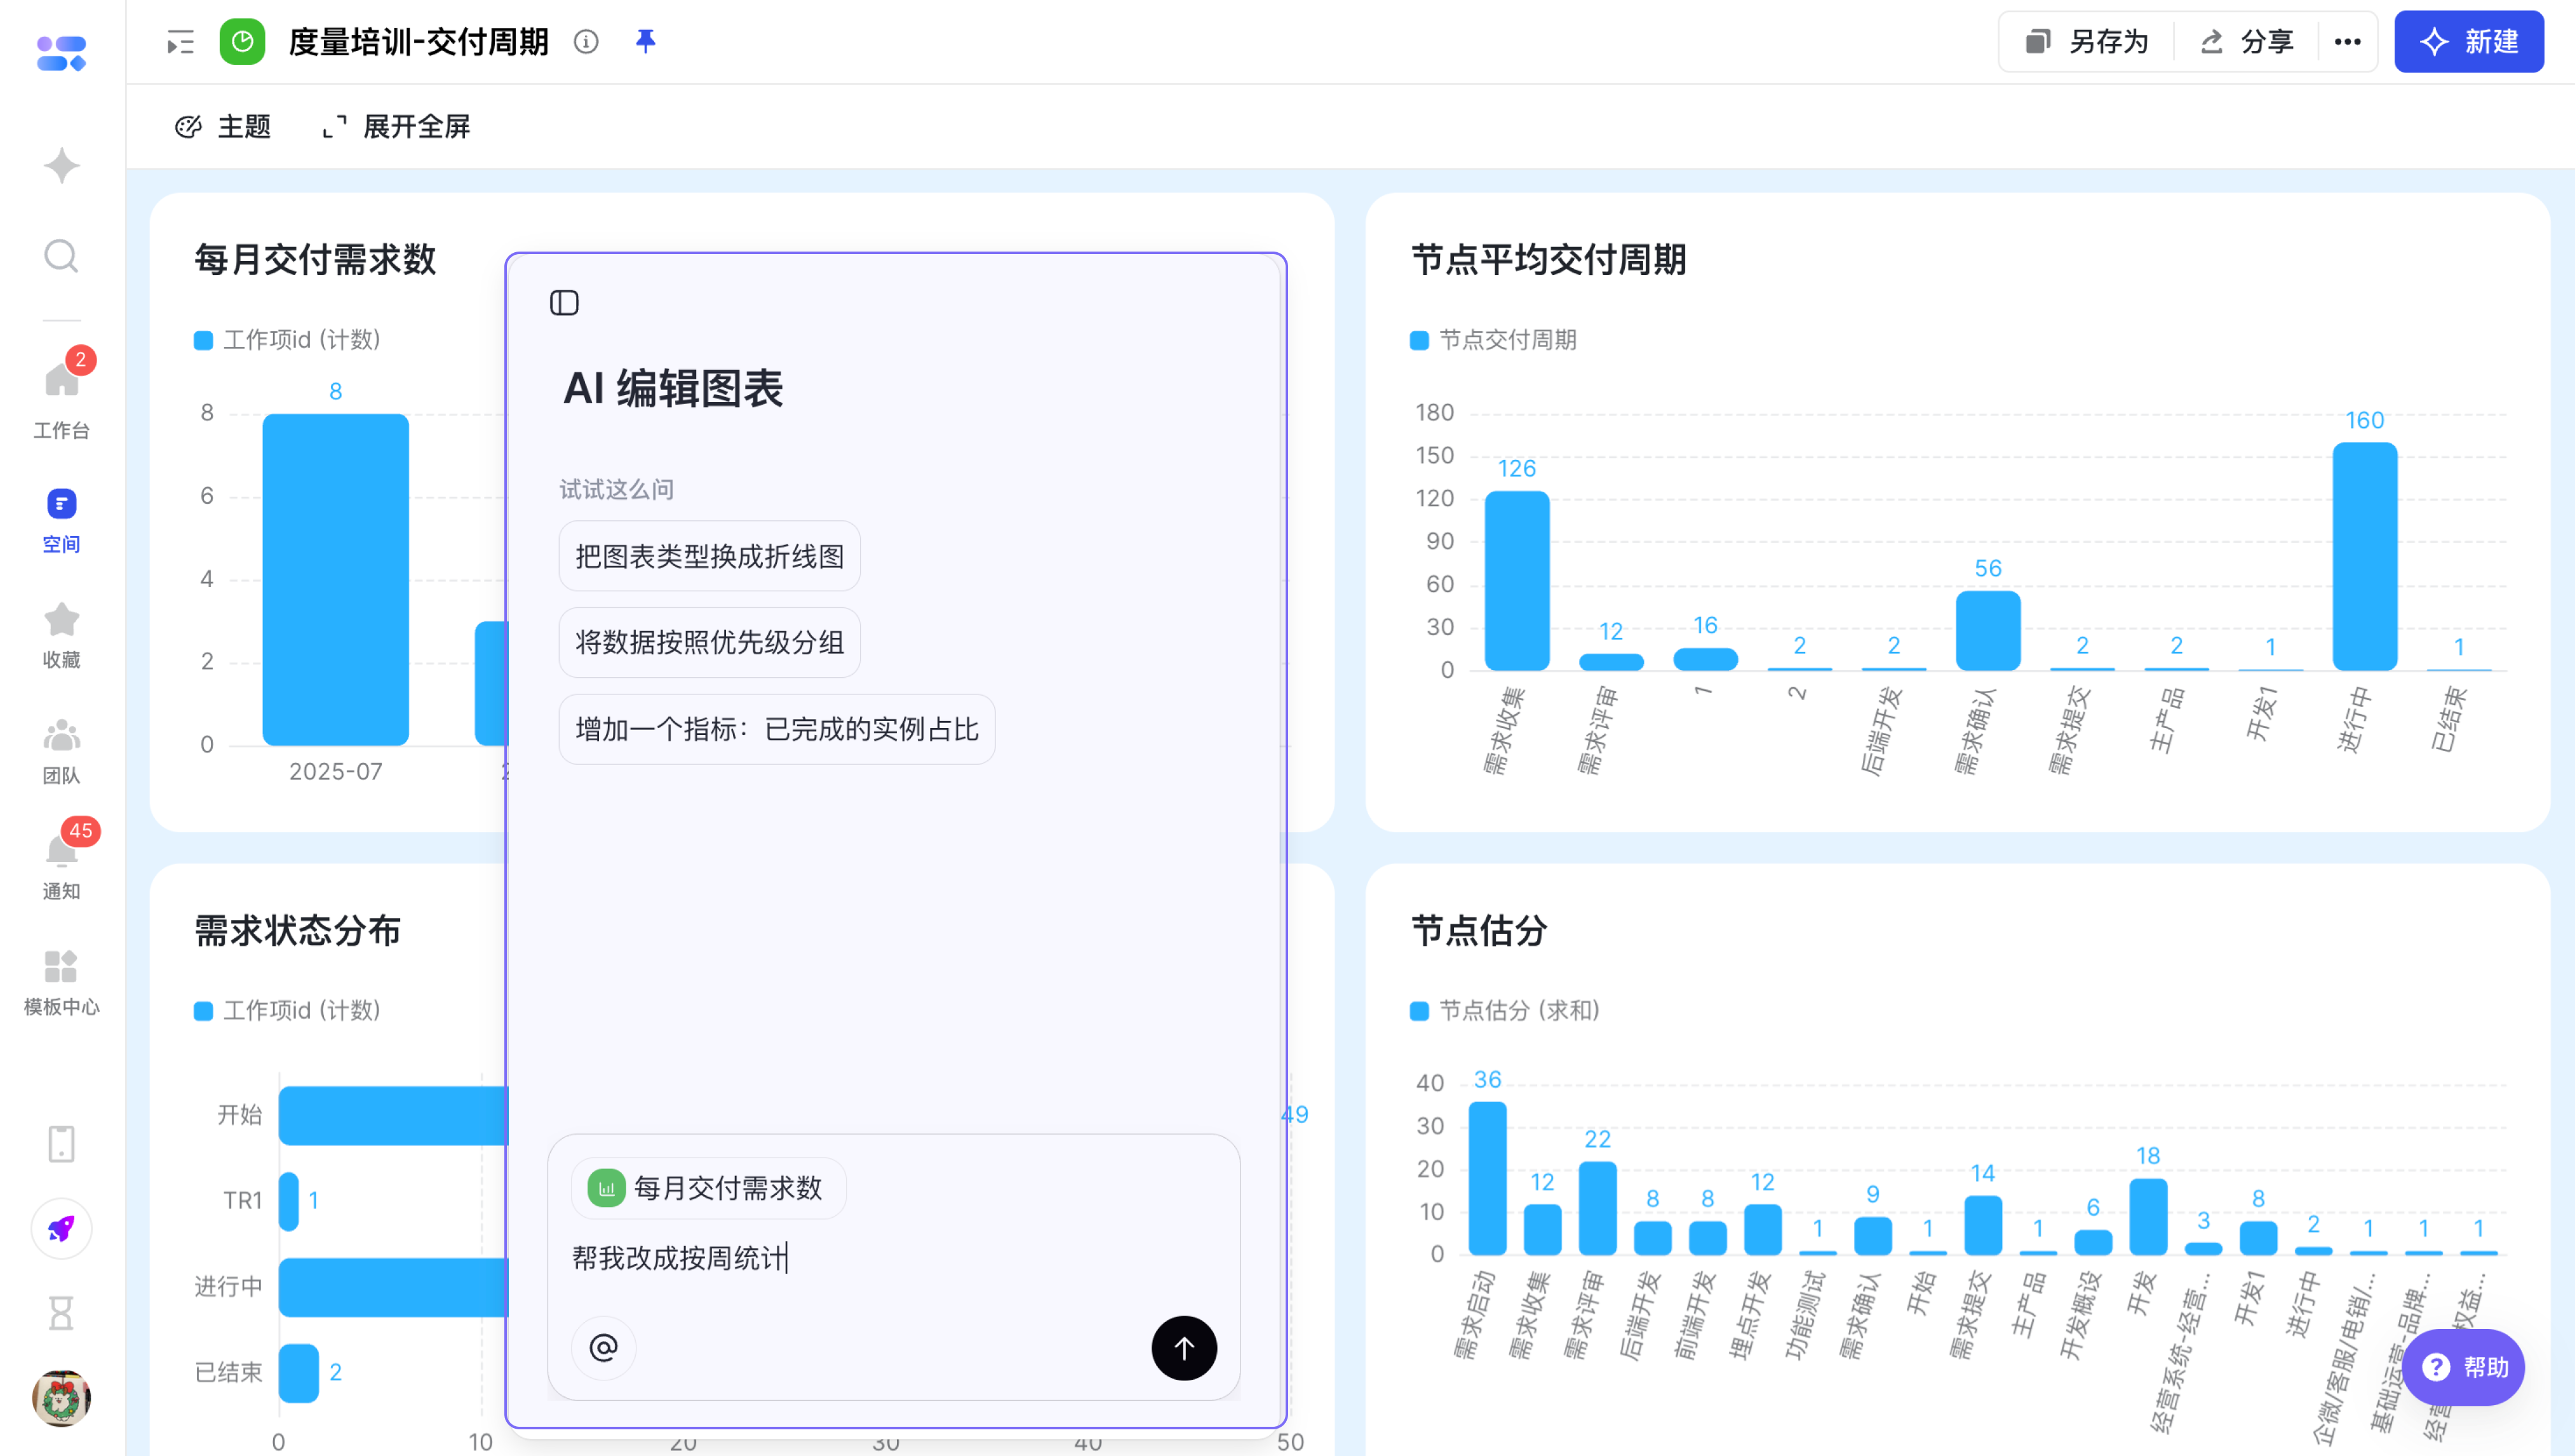Screen dimensions: 2575x1456
Task: Click 展开全屏 fullscreen button
Action: [x=396, y=127]
